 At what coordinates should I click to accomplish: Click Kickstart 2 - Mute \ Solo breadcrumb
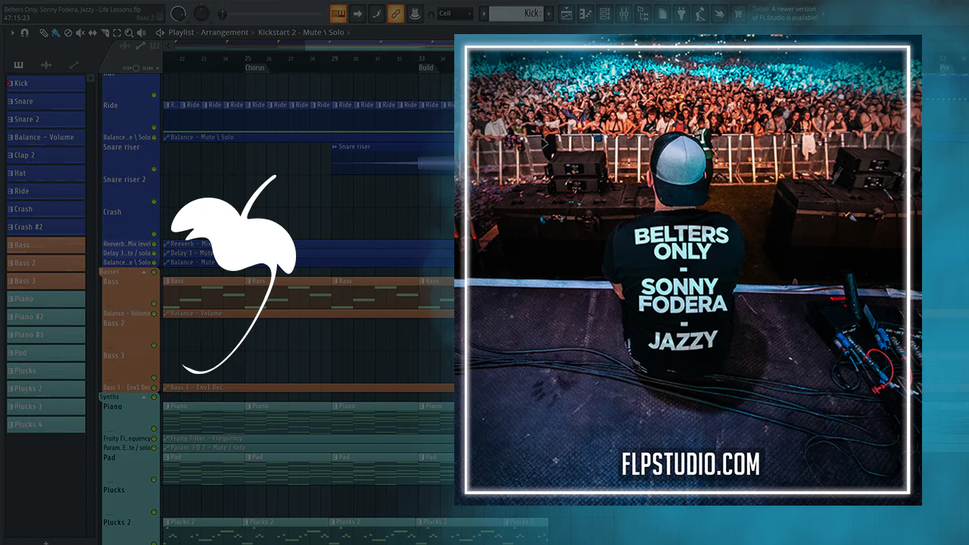pyautogui.click(x=301, y=33)
